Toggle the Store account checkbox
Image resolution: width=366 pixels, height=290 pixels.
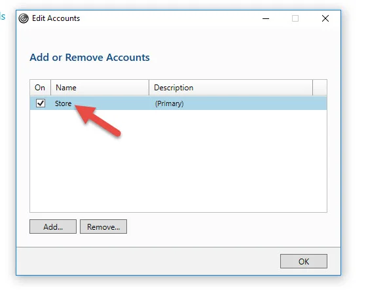tap(41, 103)
